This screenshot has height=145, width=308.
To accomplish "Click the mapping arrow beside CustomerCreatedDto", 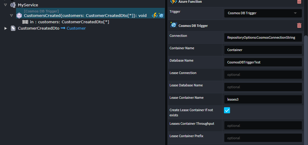I will (63, 28).
